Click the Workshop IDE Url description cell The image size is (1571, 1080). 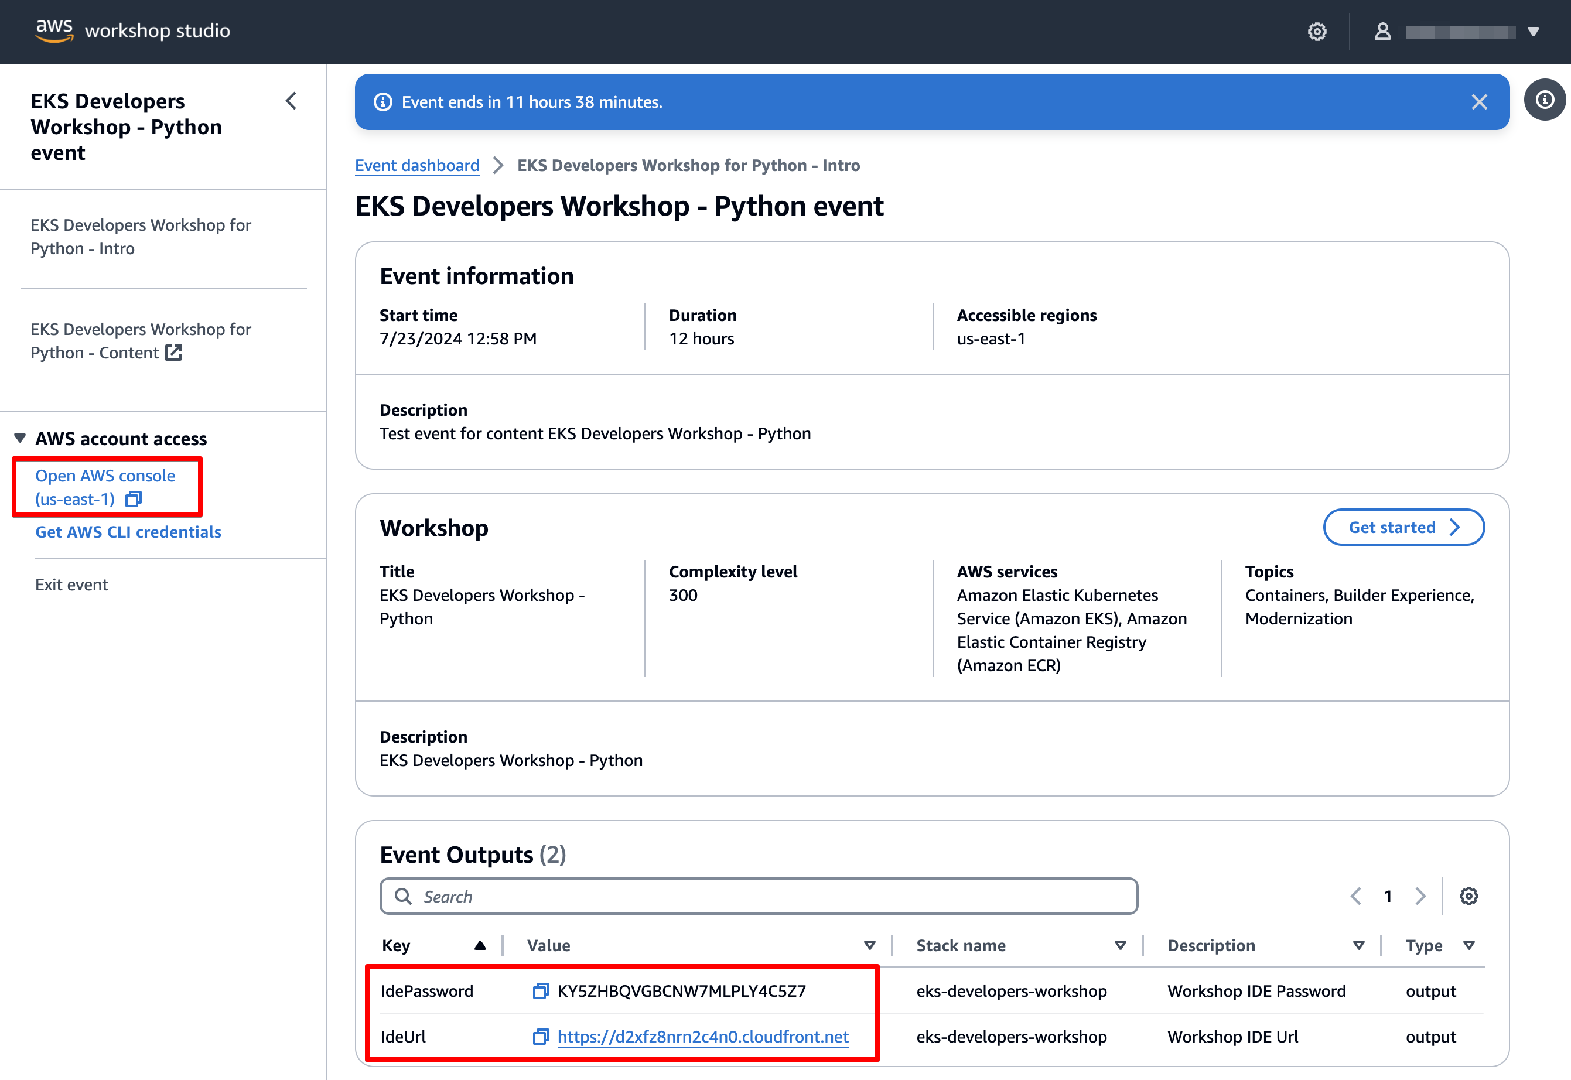click(x=1232, y=1037)
